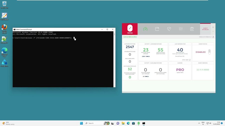This screenshot has width=225, height=126.
Task: Open Microsoft Edge from the taskbar
Action: click(x=128, y=123)
